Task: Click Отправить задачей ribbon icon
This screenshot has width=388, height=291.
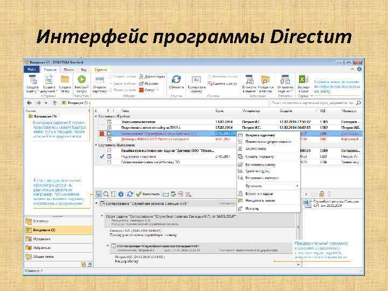Action: coord(285,80)
